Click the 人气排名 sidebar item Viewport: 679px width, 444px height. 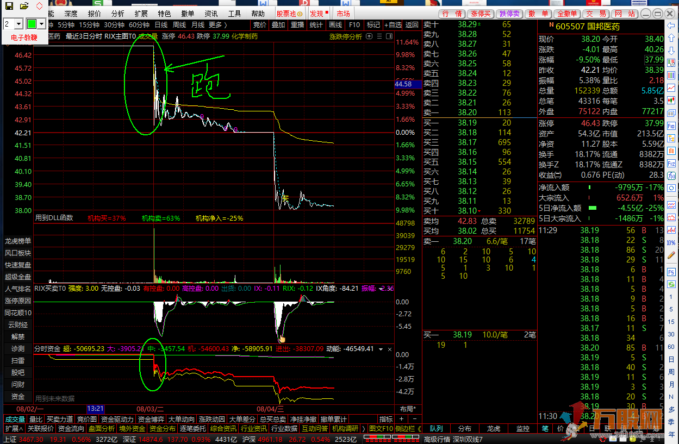[x=18, y=289]
